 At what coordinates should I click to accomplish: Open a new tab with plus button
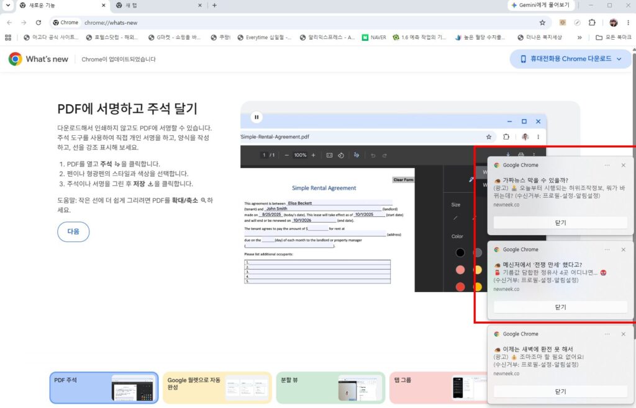pyautogui.click(x=214, y=5)
